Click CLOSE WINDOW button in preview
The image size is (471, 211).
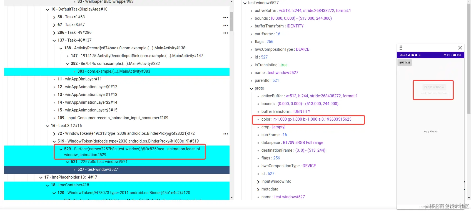tap(434, 87)
